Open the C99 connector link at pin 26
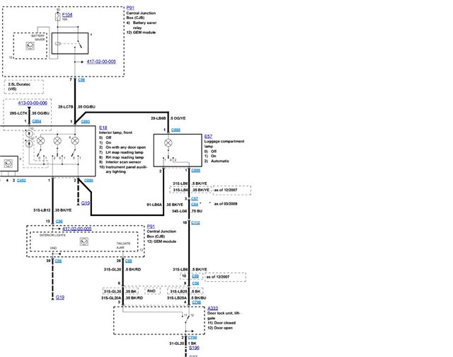 tap(128, 261)
